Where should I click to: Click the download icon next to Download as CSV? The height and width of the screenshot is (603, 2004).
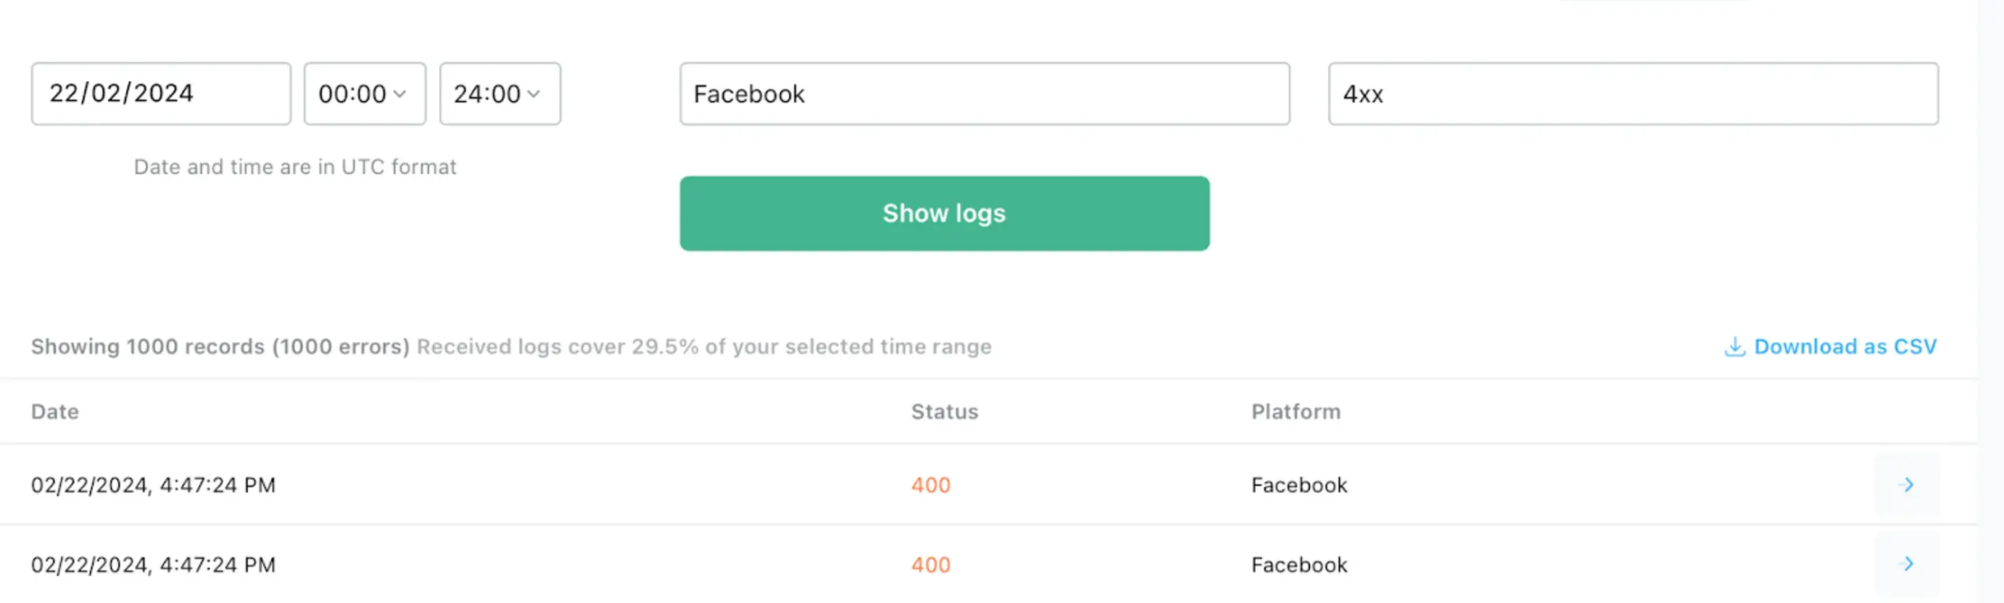1735,347
